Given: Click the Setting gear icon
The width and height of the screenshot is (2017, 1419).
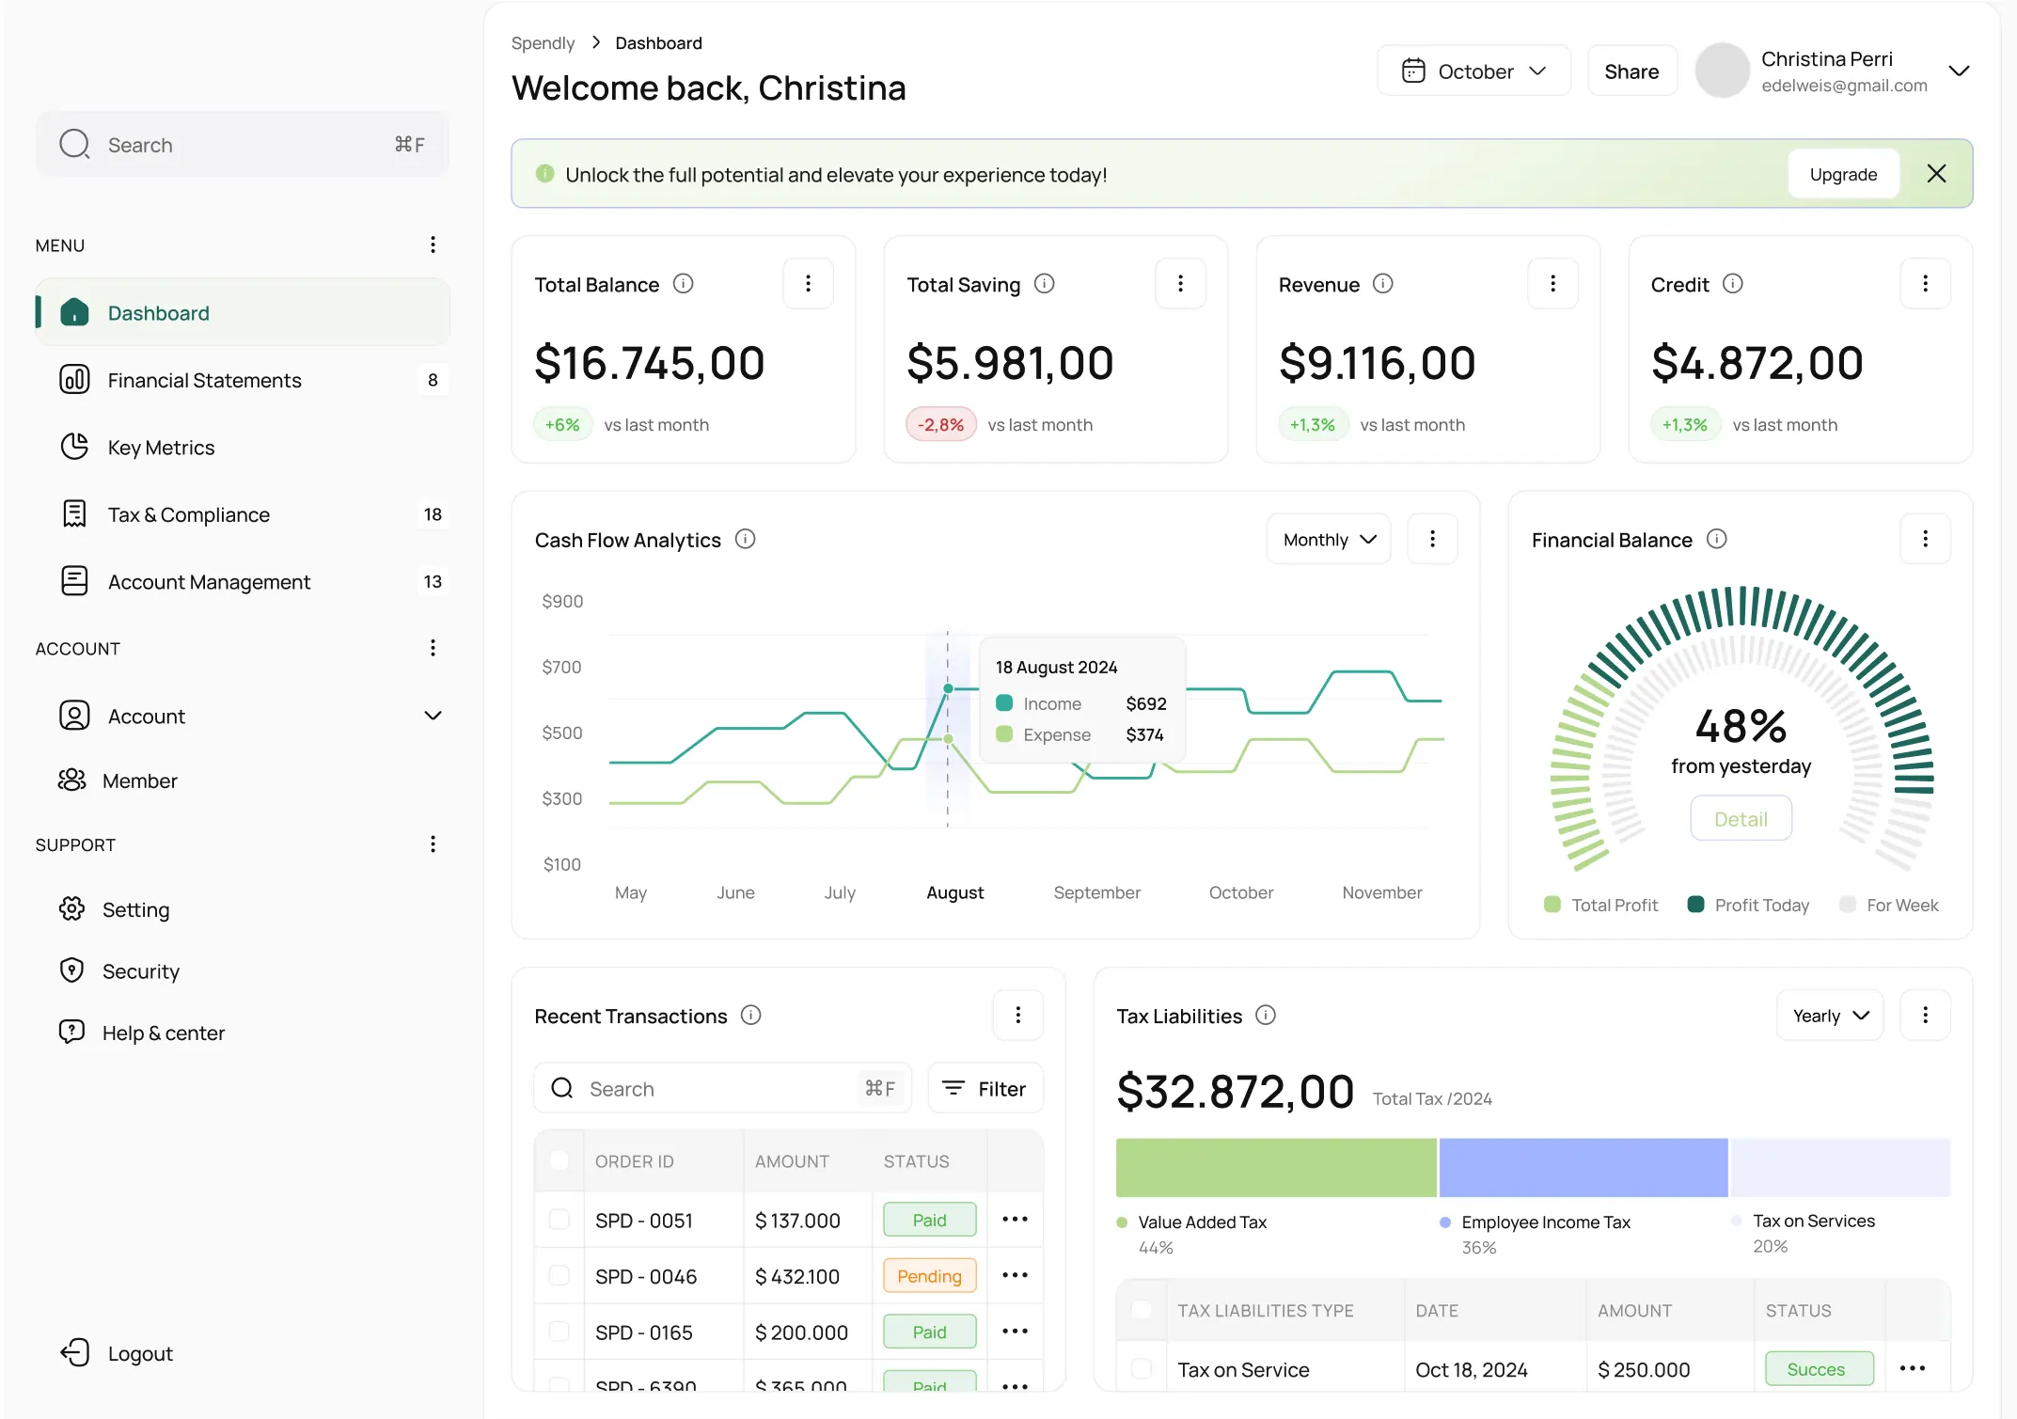Looking at the screenshot, I should pyautogui.click(x=72, y=908).
